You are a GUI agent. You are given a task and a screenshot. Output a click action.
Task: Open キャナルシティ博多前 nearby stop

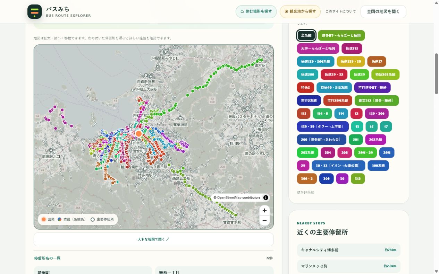click(x=348, y=250)
